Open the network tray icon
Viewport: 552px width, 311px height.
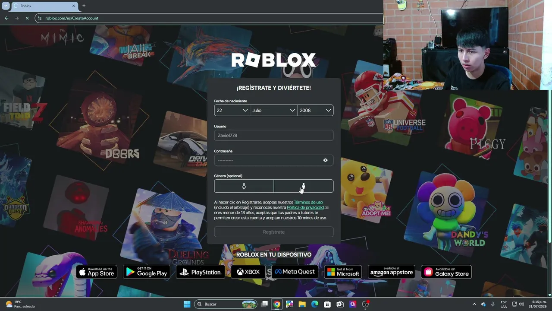(x=514, y=304)
